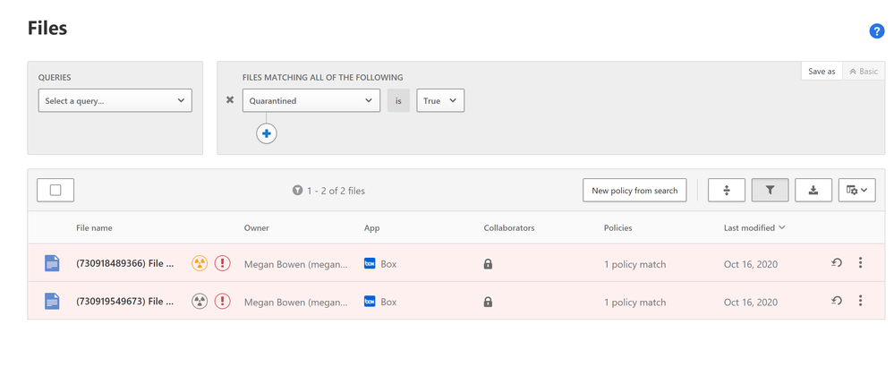Tick the select-all files checkbox
This screenshot has height=367, width=894.
pos(55,190)
